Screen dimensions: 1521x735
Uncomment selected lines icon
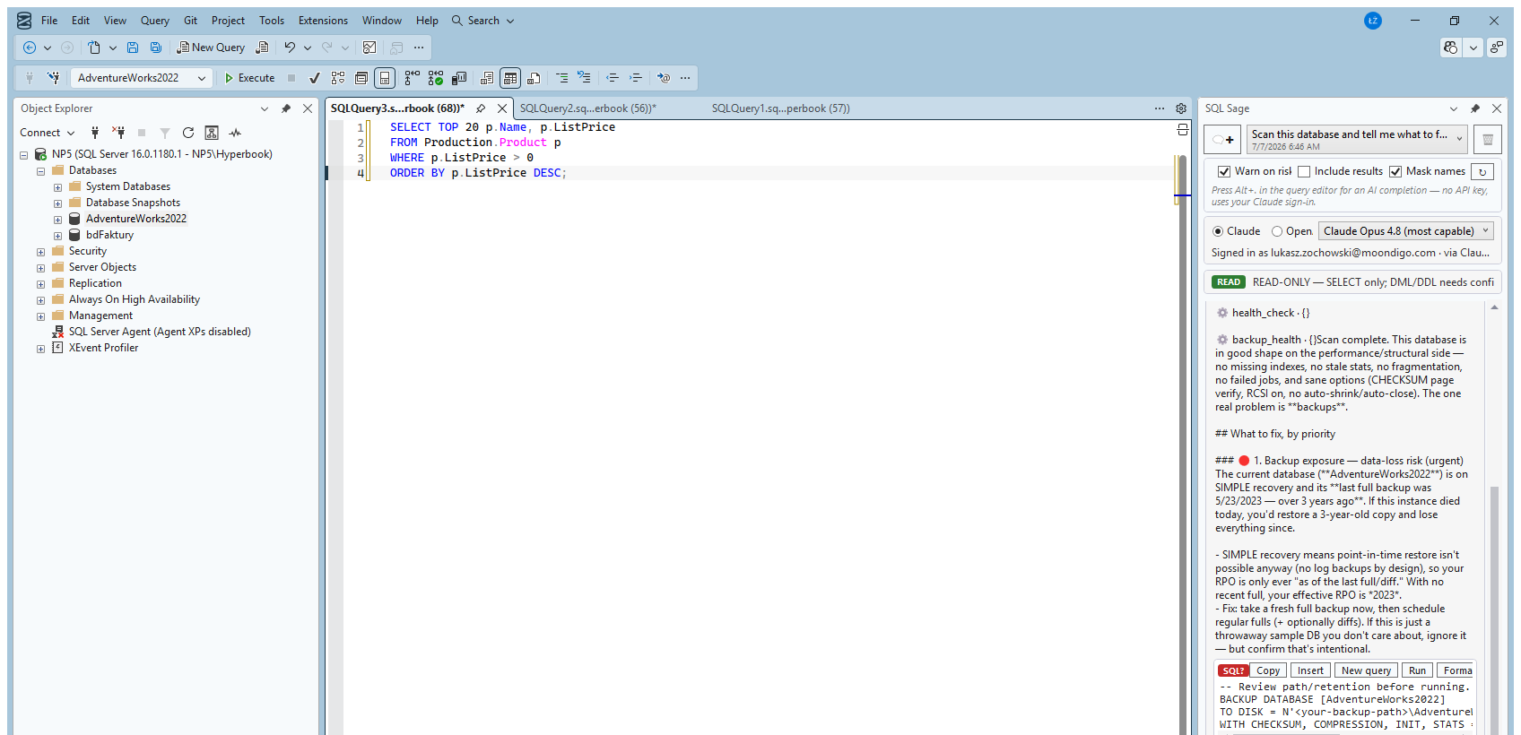point(584,78)
